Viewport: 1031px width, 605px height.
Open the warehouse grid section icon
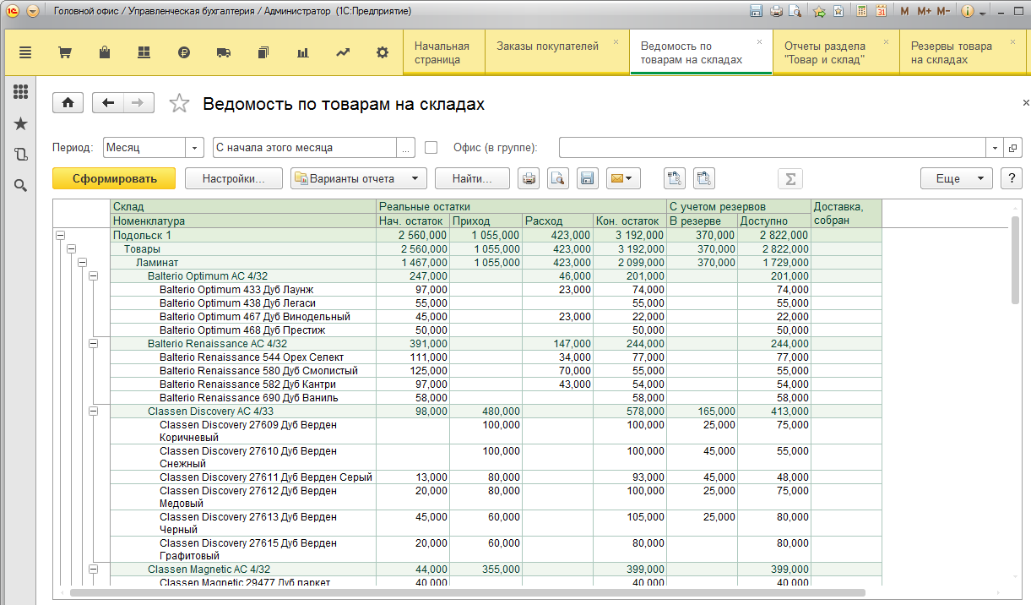tap(144, 52)
